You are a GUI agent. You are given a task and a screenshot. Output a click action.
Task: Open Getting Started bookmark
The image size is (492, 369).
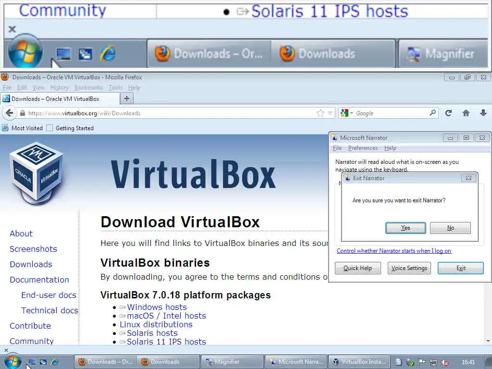[70, 128]
